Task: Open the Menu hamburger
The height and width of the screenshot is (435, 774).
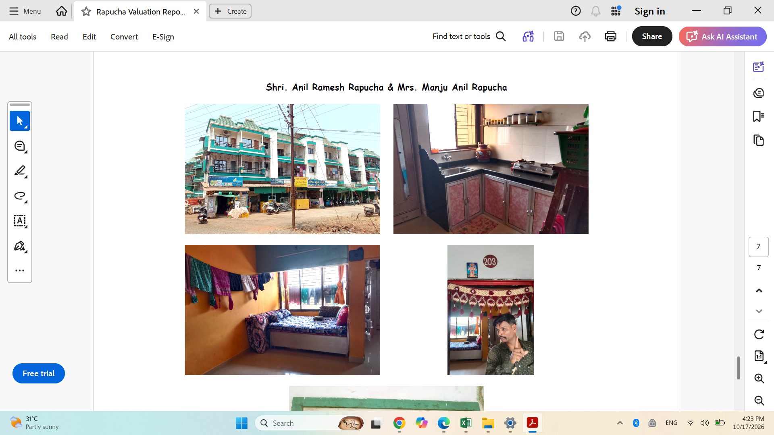Action: 25,11
